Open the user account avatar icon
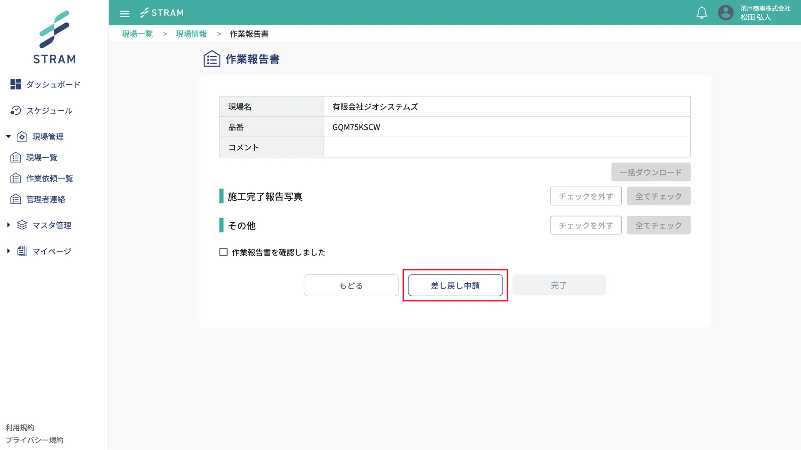Viewport: 801px width, 450px height. (725, 13)
